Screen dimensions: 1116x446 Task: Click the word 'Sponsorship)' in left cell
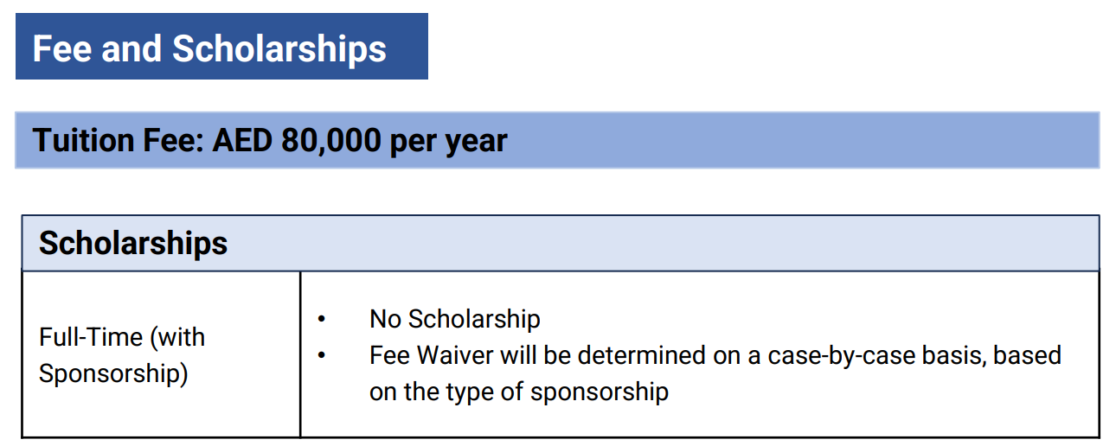pyautogui.click(x=113, y=374)
